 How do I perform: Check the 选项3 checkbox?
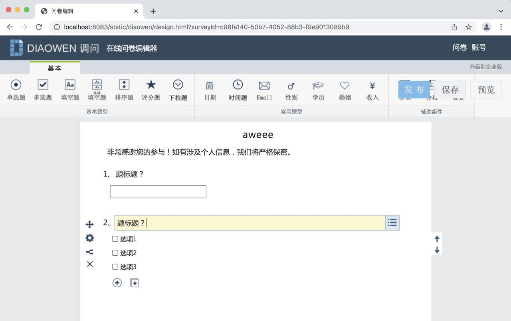pos(115,266)
